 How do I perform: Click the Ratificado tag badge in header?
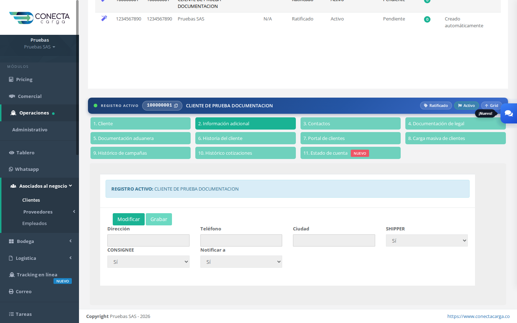(x=436, y=106)
